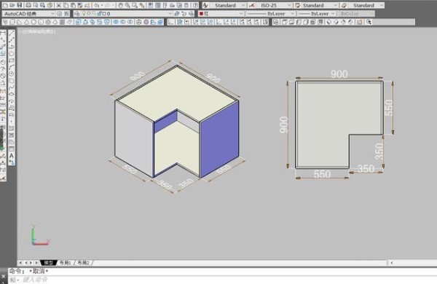Screen dimensions: 437x284
Task: Select the Multiline Text A tool
Action: pos(12,156)
